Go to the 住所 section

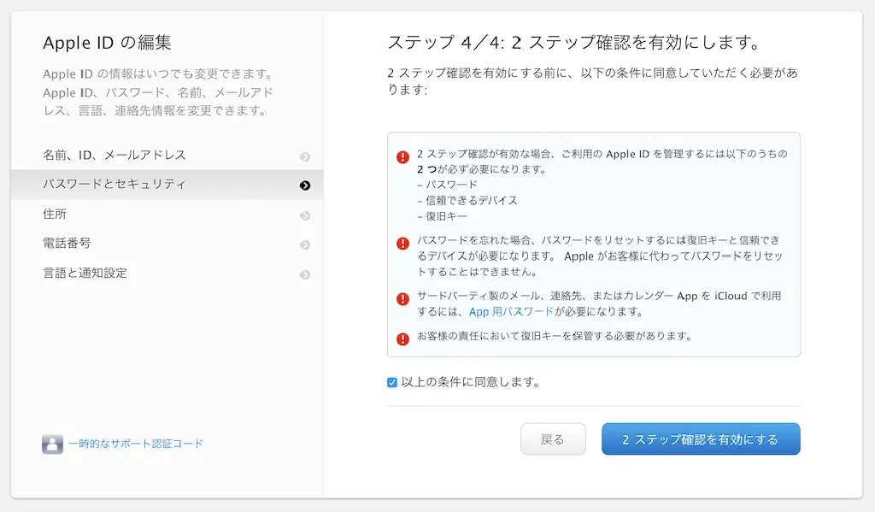coord(55,215)
